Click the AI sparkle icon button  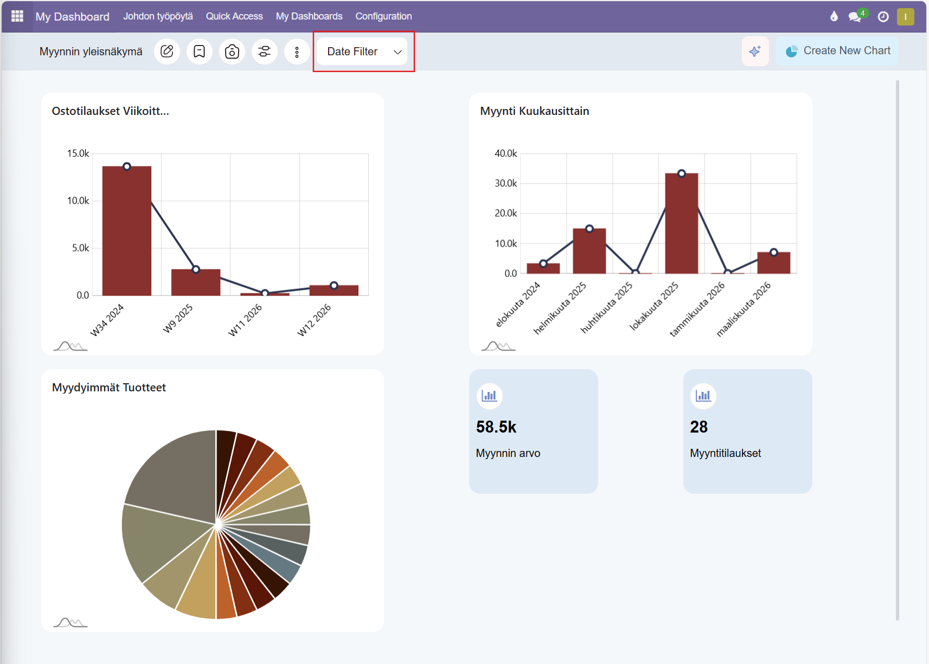click(x=755, y=51)
